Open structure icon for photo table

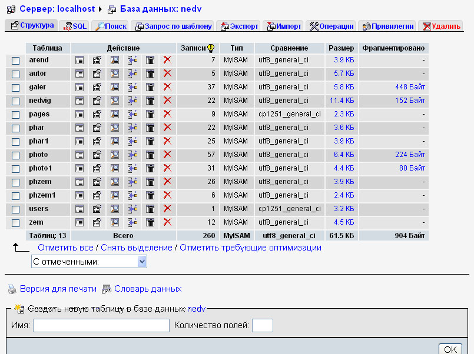click(x=97, y=155)
